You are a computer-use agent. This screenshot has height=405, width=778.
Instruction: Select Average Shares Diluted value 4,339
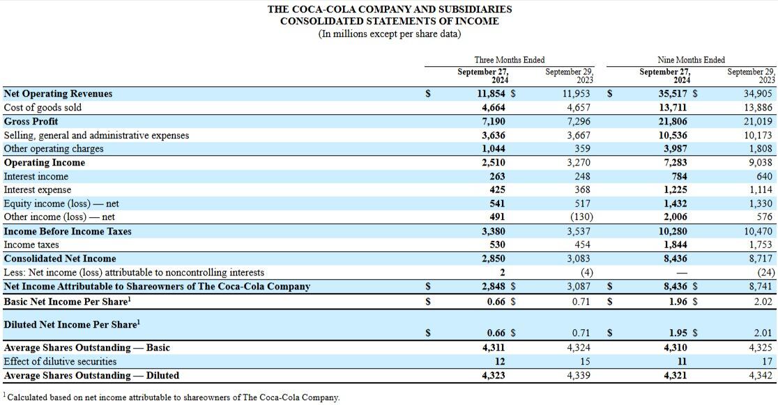coord(579,375)
